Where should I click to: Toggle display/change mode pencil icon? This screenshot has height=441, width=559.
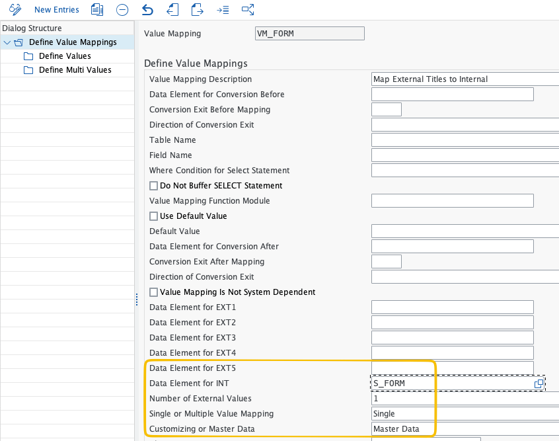pyautogui.click(x=15, y=10)
